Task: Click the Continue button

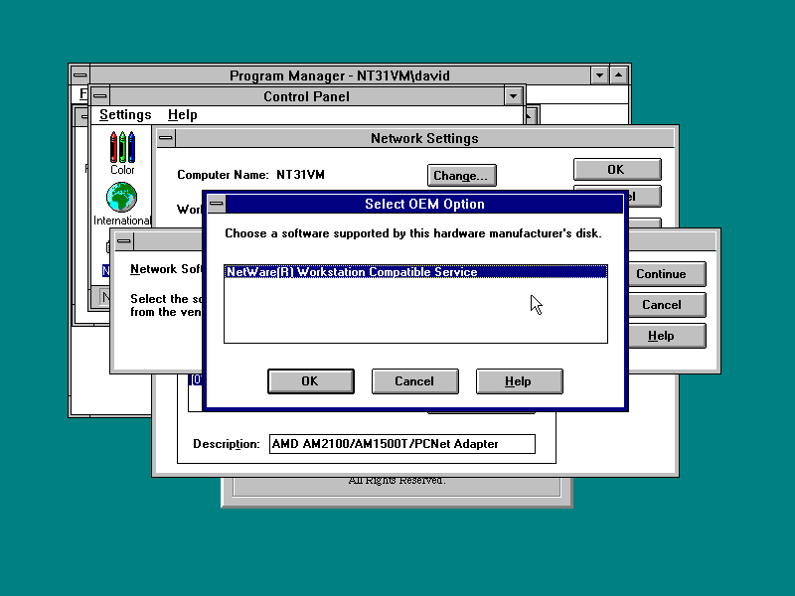Action: point(667,274)
